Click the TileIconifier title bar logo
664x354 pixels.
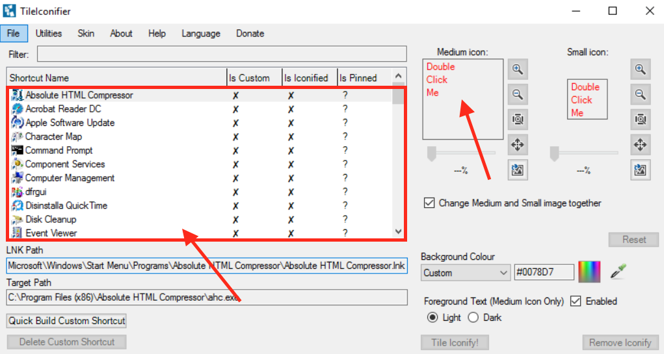tap(9, 10)
